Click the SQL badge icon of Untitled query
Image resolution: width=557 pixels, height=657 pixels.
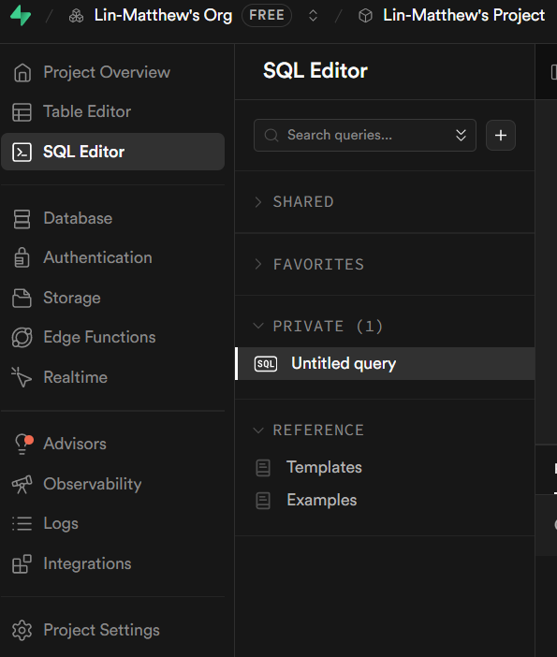pos(266,364)
